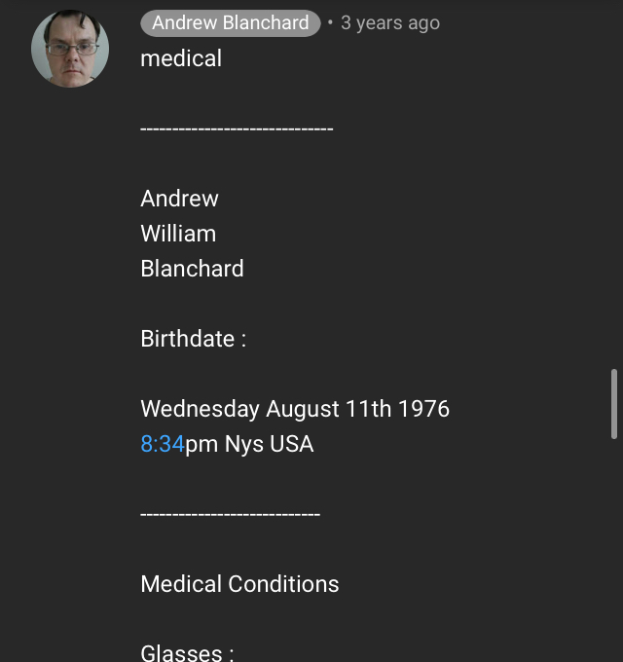
Task: Click the "Glasses :" line
Action: tap(187, 652)
